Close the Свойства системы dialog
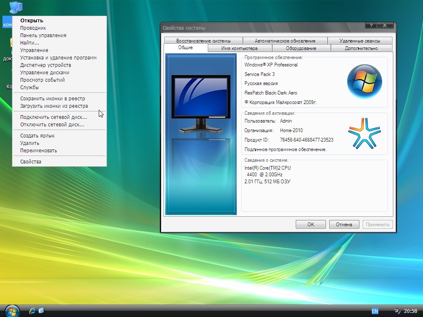 coord(385,25)
